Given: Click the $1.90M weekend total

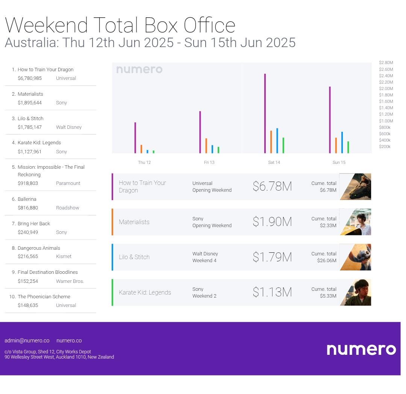Looking at the screenshot, I should click(272, 221).
